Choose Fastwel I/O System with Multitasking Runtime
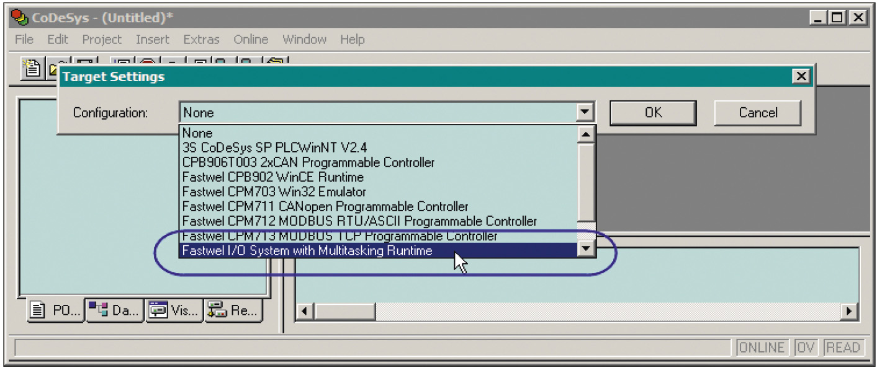 click(x=379, y=250)
